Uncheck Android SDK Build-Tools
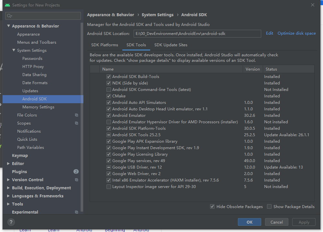 click(x=108, y=77)
